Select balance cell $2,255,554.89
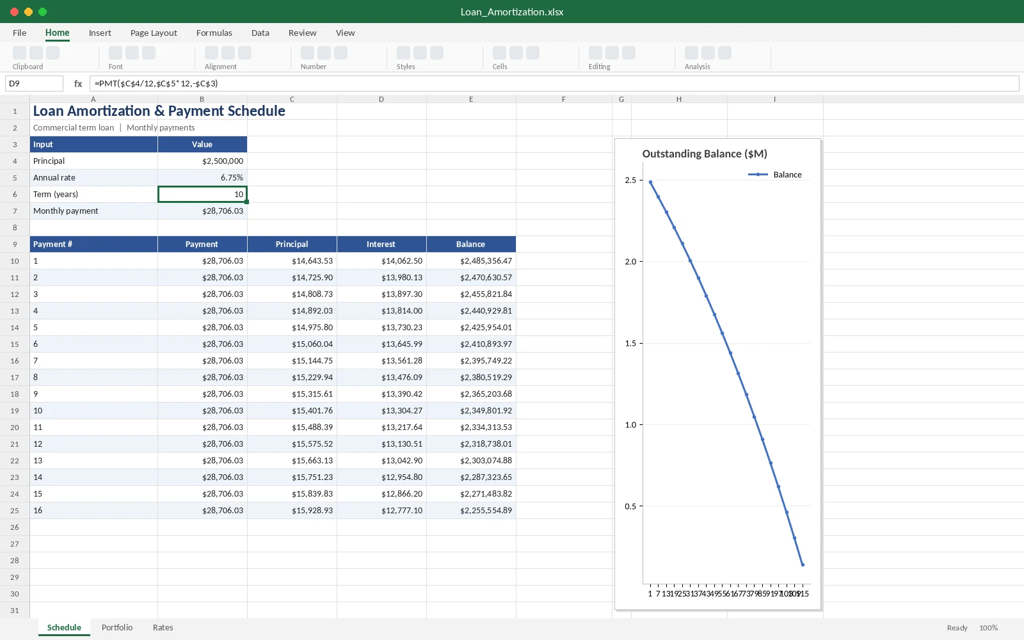Screen dimensions: 1024x640 [x=471, y=510]
